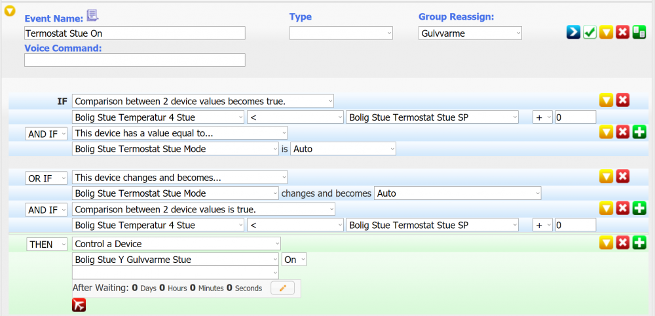Click the green copy event icon in the header

639,32
